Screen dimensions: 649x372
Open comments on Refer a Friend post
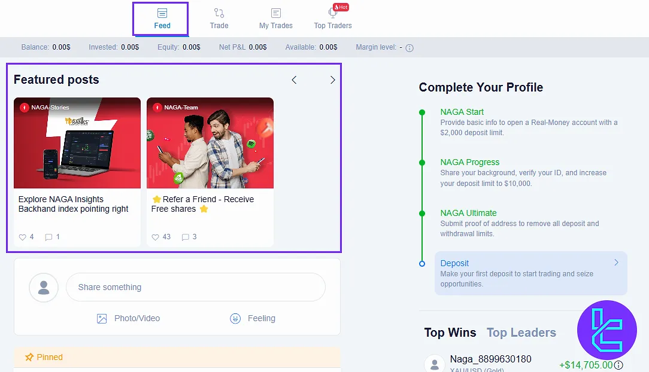(186, 237)
